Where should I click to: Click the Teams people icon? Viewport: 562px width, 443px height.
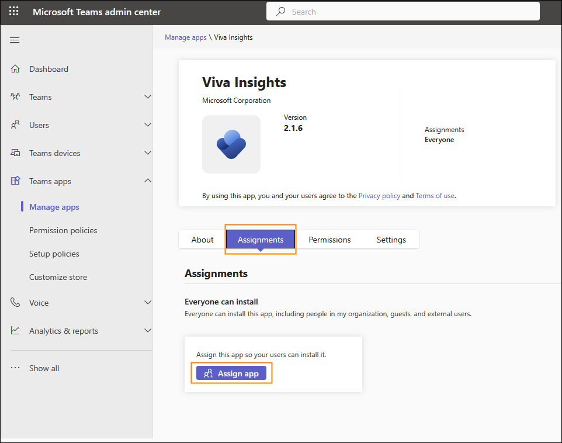[x=15, y=96]
